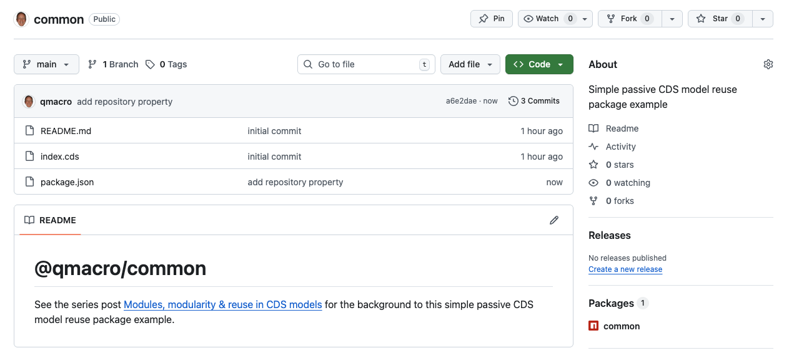Open the Add file dropdown
Viewport: 789px width, 358px height.
click(x=470, y=64)
